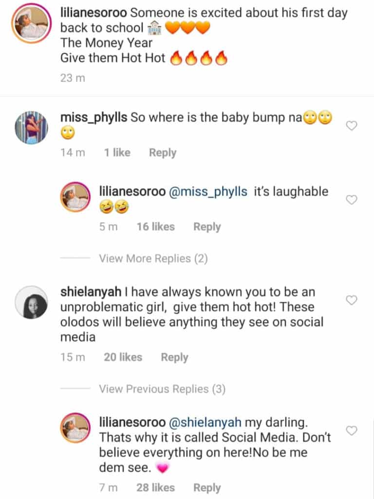Expand View More Replies (2)
This screenshot has width=374, height=499.
coord(153,258)
